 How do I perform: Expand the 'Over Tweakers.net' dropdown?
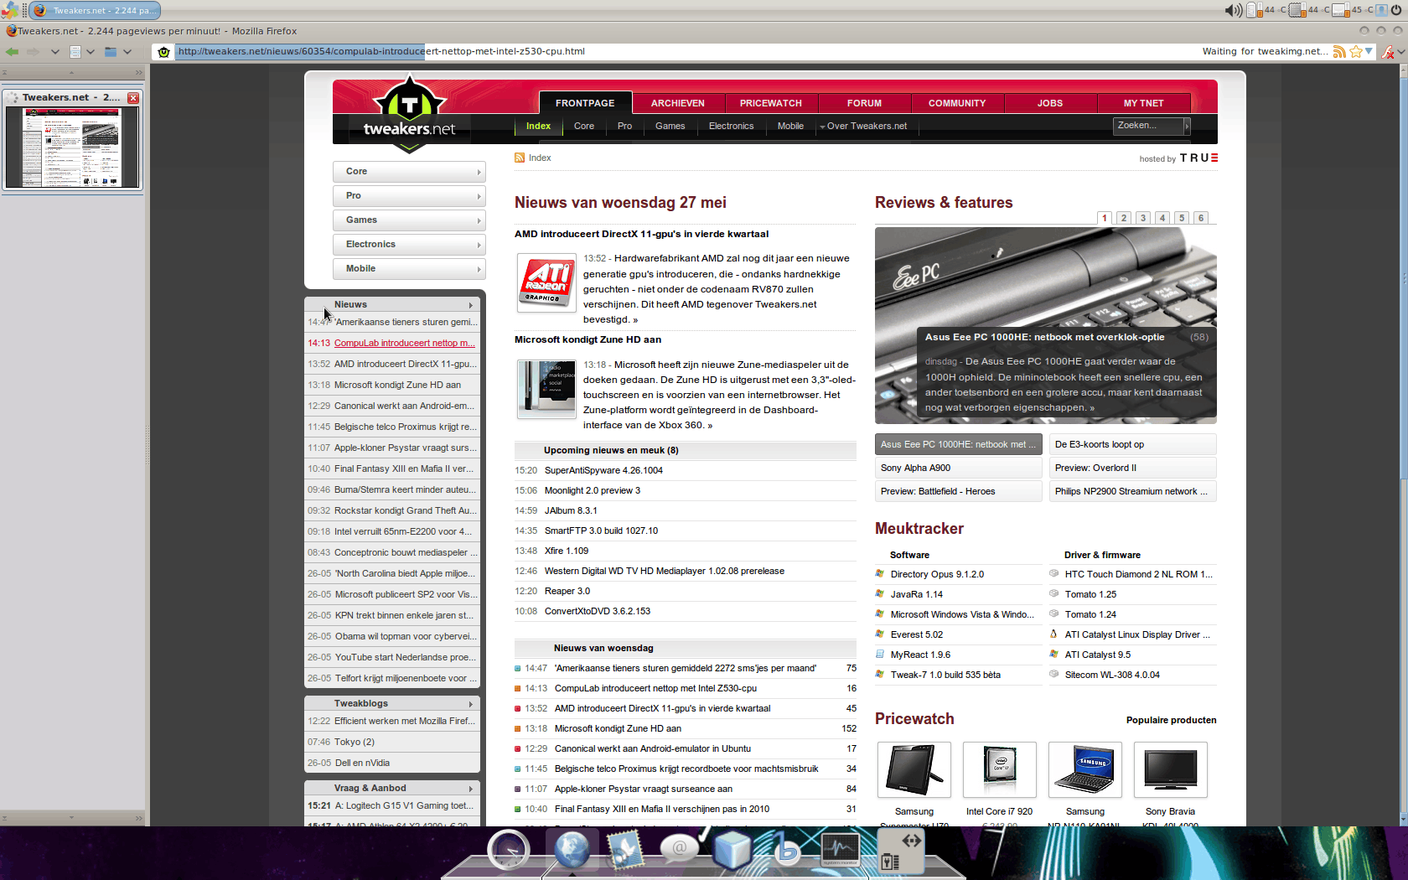[863, 126]
